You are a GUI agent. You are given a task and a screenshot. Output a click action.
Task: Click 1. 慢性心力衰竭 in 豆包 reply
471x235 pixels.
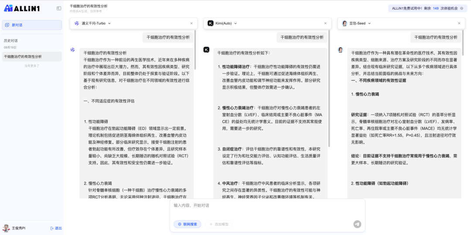pos(365,94)
